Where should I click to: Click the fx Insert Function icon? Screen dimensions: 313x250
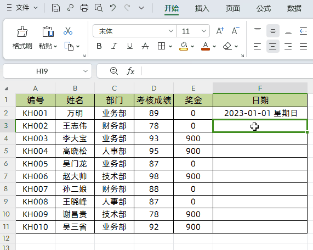pos(130,71)
